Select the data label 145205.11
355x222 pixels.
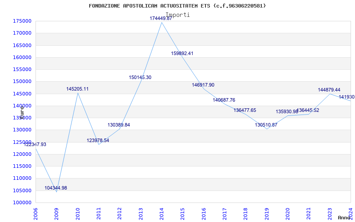[x=77, y=89]
